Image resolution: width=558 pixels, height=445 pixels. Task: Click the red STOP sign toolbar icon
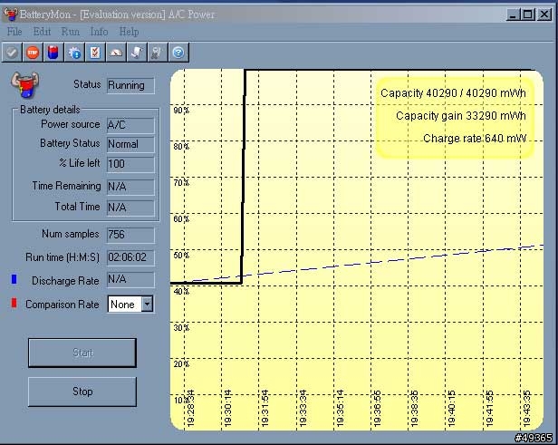33,53
